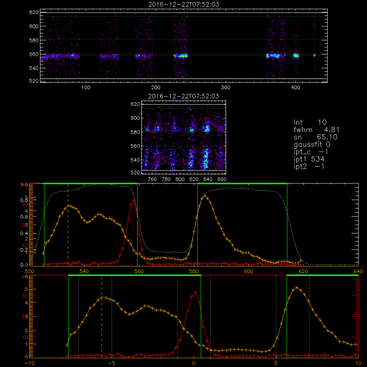The width and height of the screenshot is (367, 367).
Task: Click orange dashed vertical marker in third plot
Action: pos(68,224)
